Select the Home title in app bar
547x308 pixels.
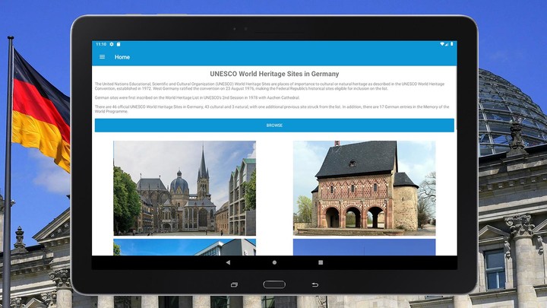[122, 57]
